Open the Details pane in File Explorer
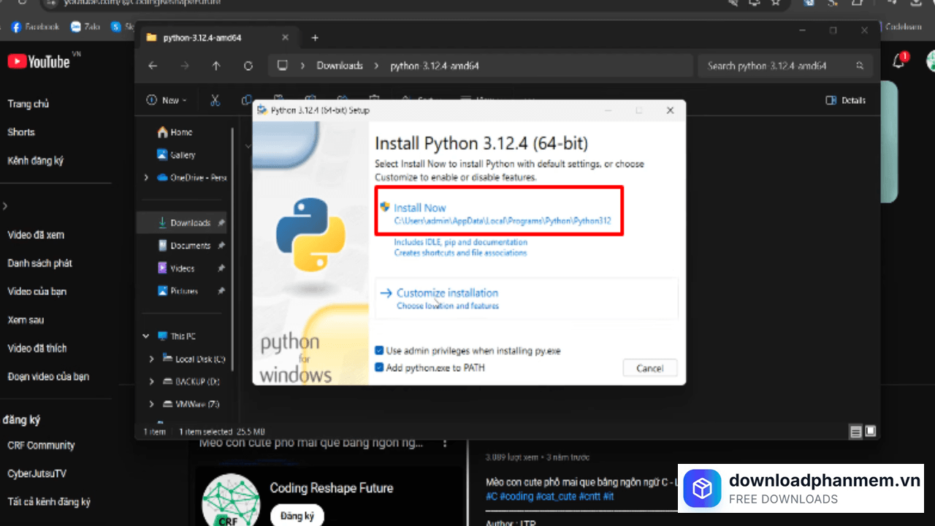Image resolution: width=935 pixels, height=526 pixels. (x=845, y=100)
